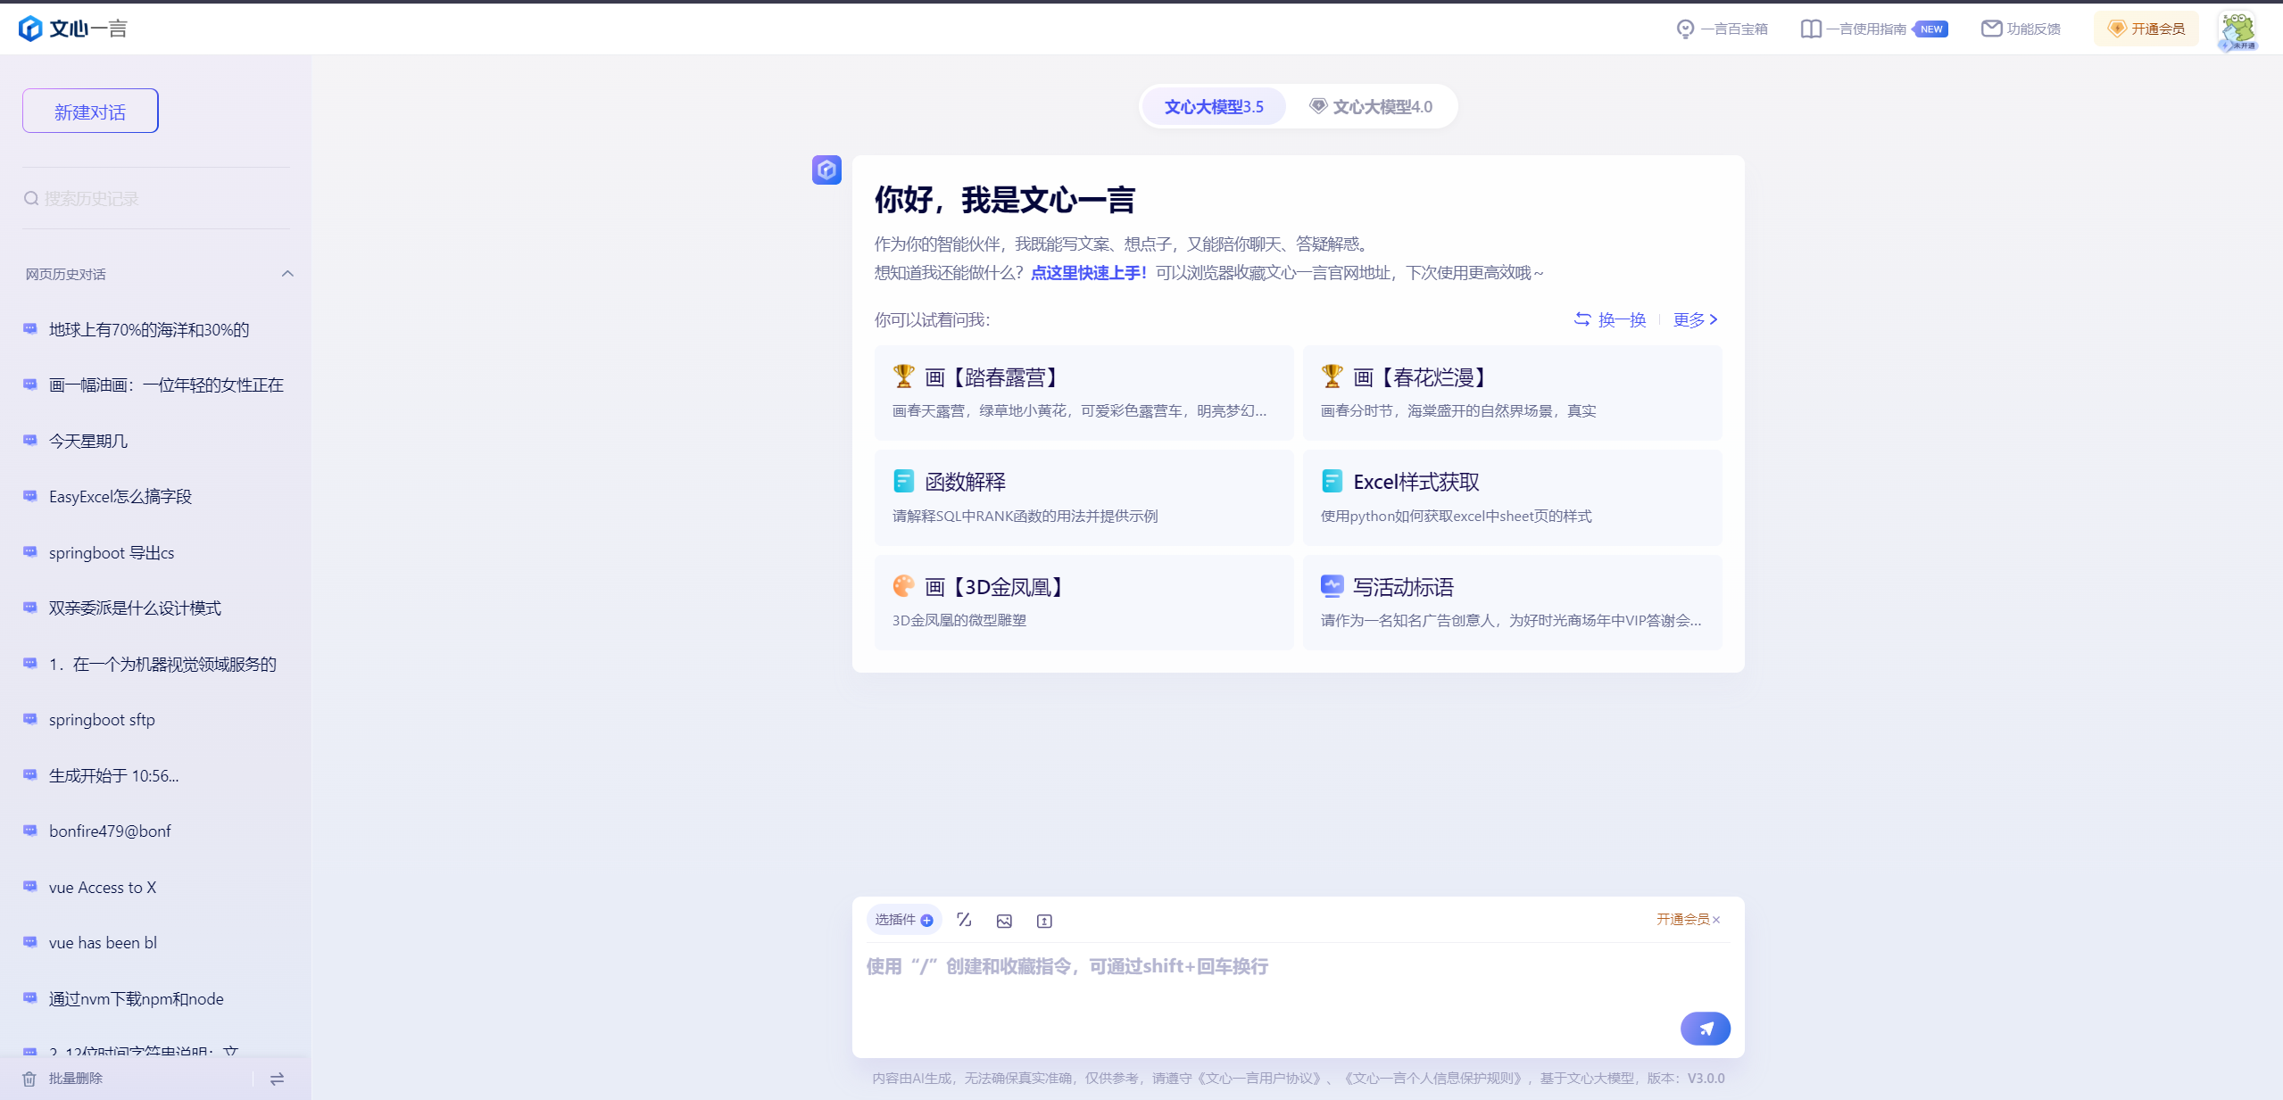Select the 写活动标语 suggestion card
2283x1100 pixels.
pyautogui.click(x=1512, y=602)
